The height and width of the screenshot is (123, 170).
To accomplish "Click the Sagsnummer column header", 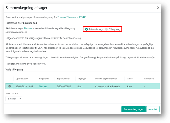I will 64,79.
